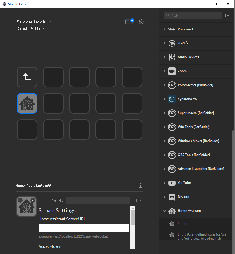This screenshot has height=254, width=235.
Task: Click the YouTube play icon
Action: 172,183
